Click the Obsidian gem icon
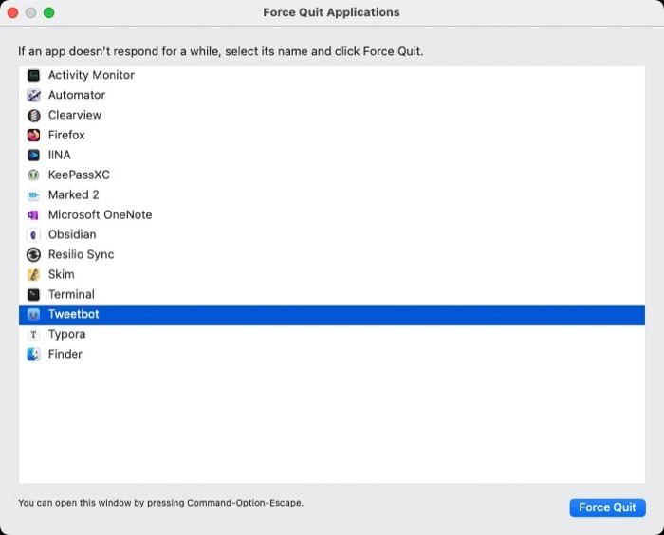664x535 pixels. tap(33, 234)
